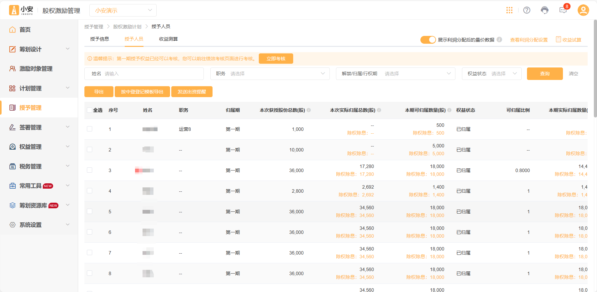Image resolution: width=597 pixels, height=292 pixels.
Task: Open the 职务 filter dropdown
Action: [270, 74]
